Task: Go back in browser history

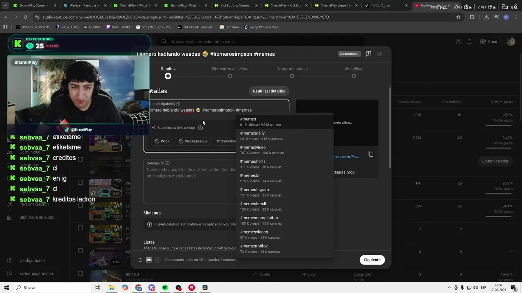Action: pos(6,17)
